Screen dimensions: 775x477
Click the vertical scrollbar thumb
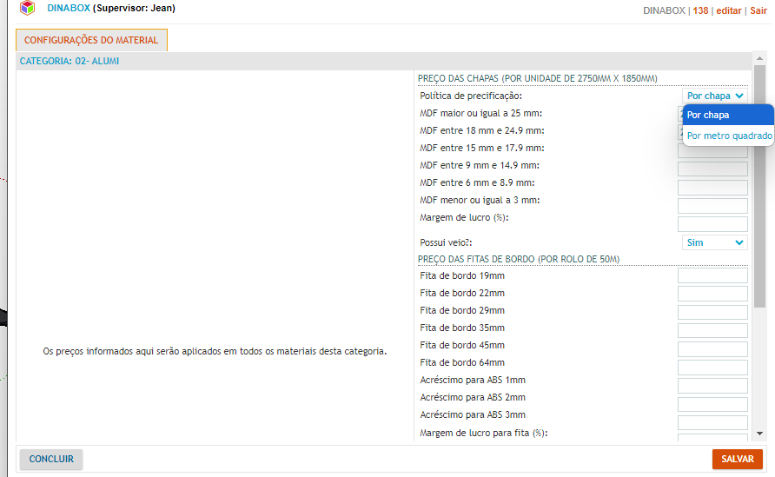click(759, 187)
